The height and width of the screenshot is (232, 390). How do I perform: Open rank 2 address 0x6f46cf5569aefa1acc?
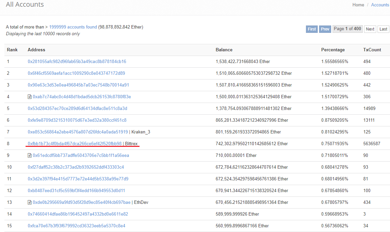pyautogui.click(x=76, y=73)
